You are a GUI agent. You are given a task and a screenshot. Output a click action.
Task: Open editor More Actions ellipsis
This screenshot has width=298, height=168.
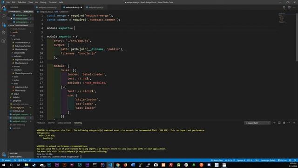click(x=294, y=7)
